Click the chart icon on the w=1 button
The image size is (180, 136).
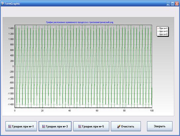click(10, 126)
